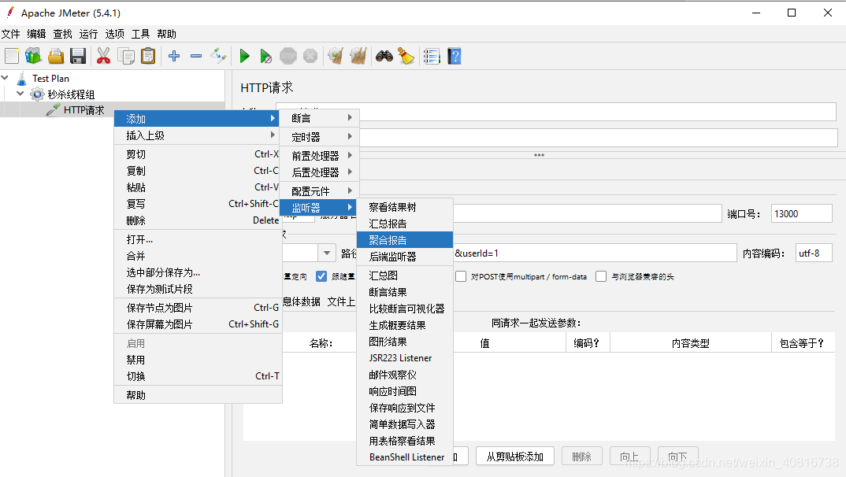The height and width of the screenshot is (477, 846).
Task: Click the Open file folder icon
Action: (56, 56)
